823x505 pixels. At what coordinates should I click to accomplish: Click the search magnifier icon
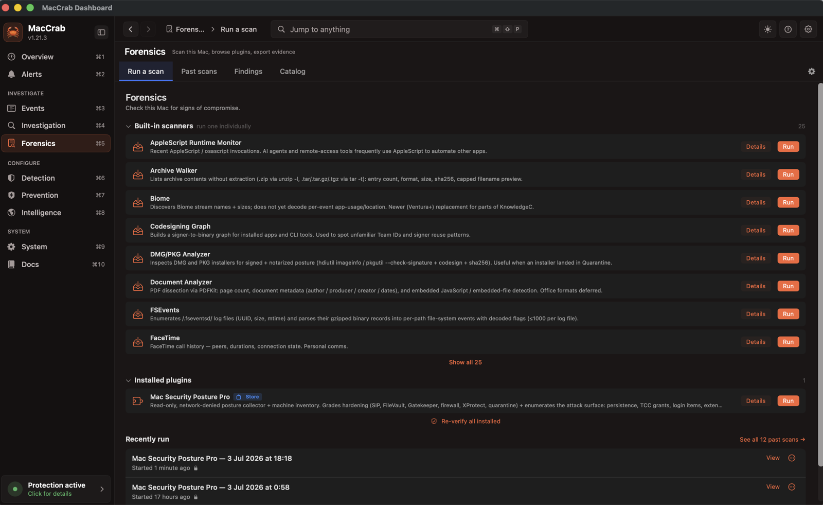click(281, 29)
